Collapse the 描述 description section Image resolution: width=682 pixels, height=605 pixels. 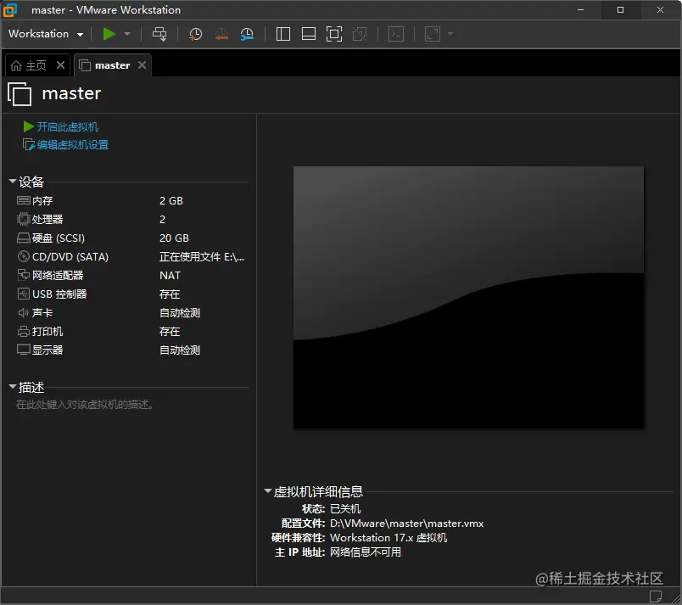(13, 386)
